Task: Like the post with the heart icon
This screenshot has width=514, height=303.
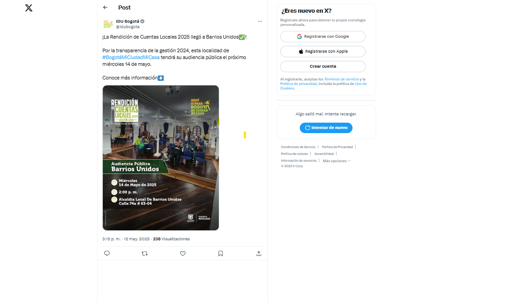Action: tap(183, 253)
